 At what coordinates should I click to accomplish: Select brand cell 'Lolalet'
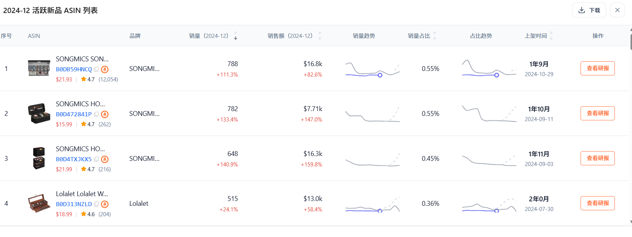[139, 204]
